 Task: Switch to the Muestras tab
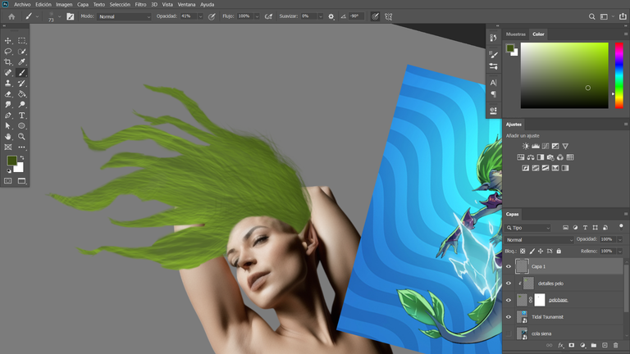coord(516,34)
